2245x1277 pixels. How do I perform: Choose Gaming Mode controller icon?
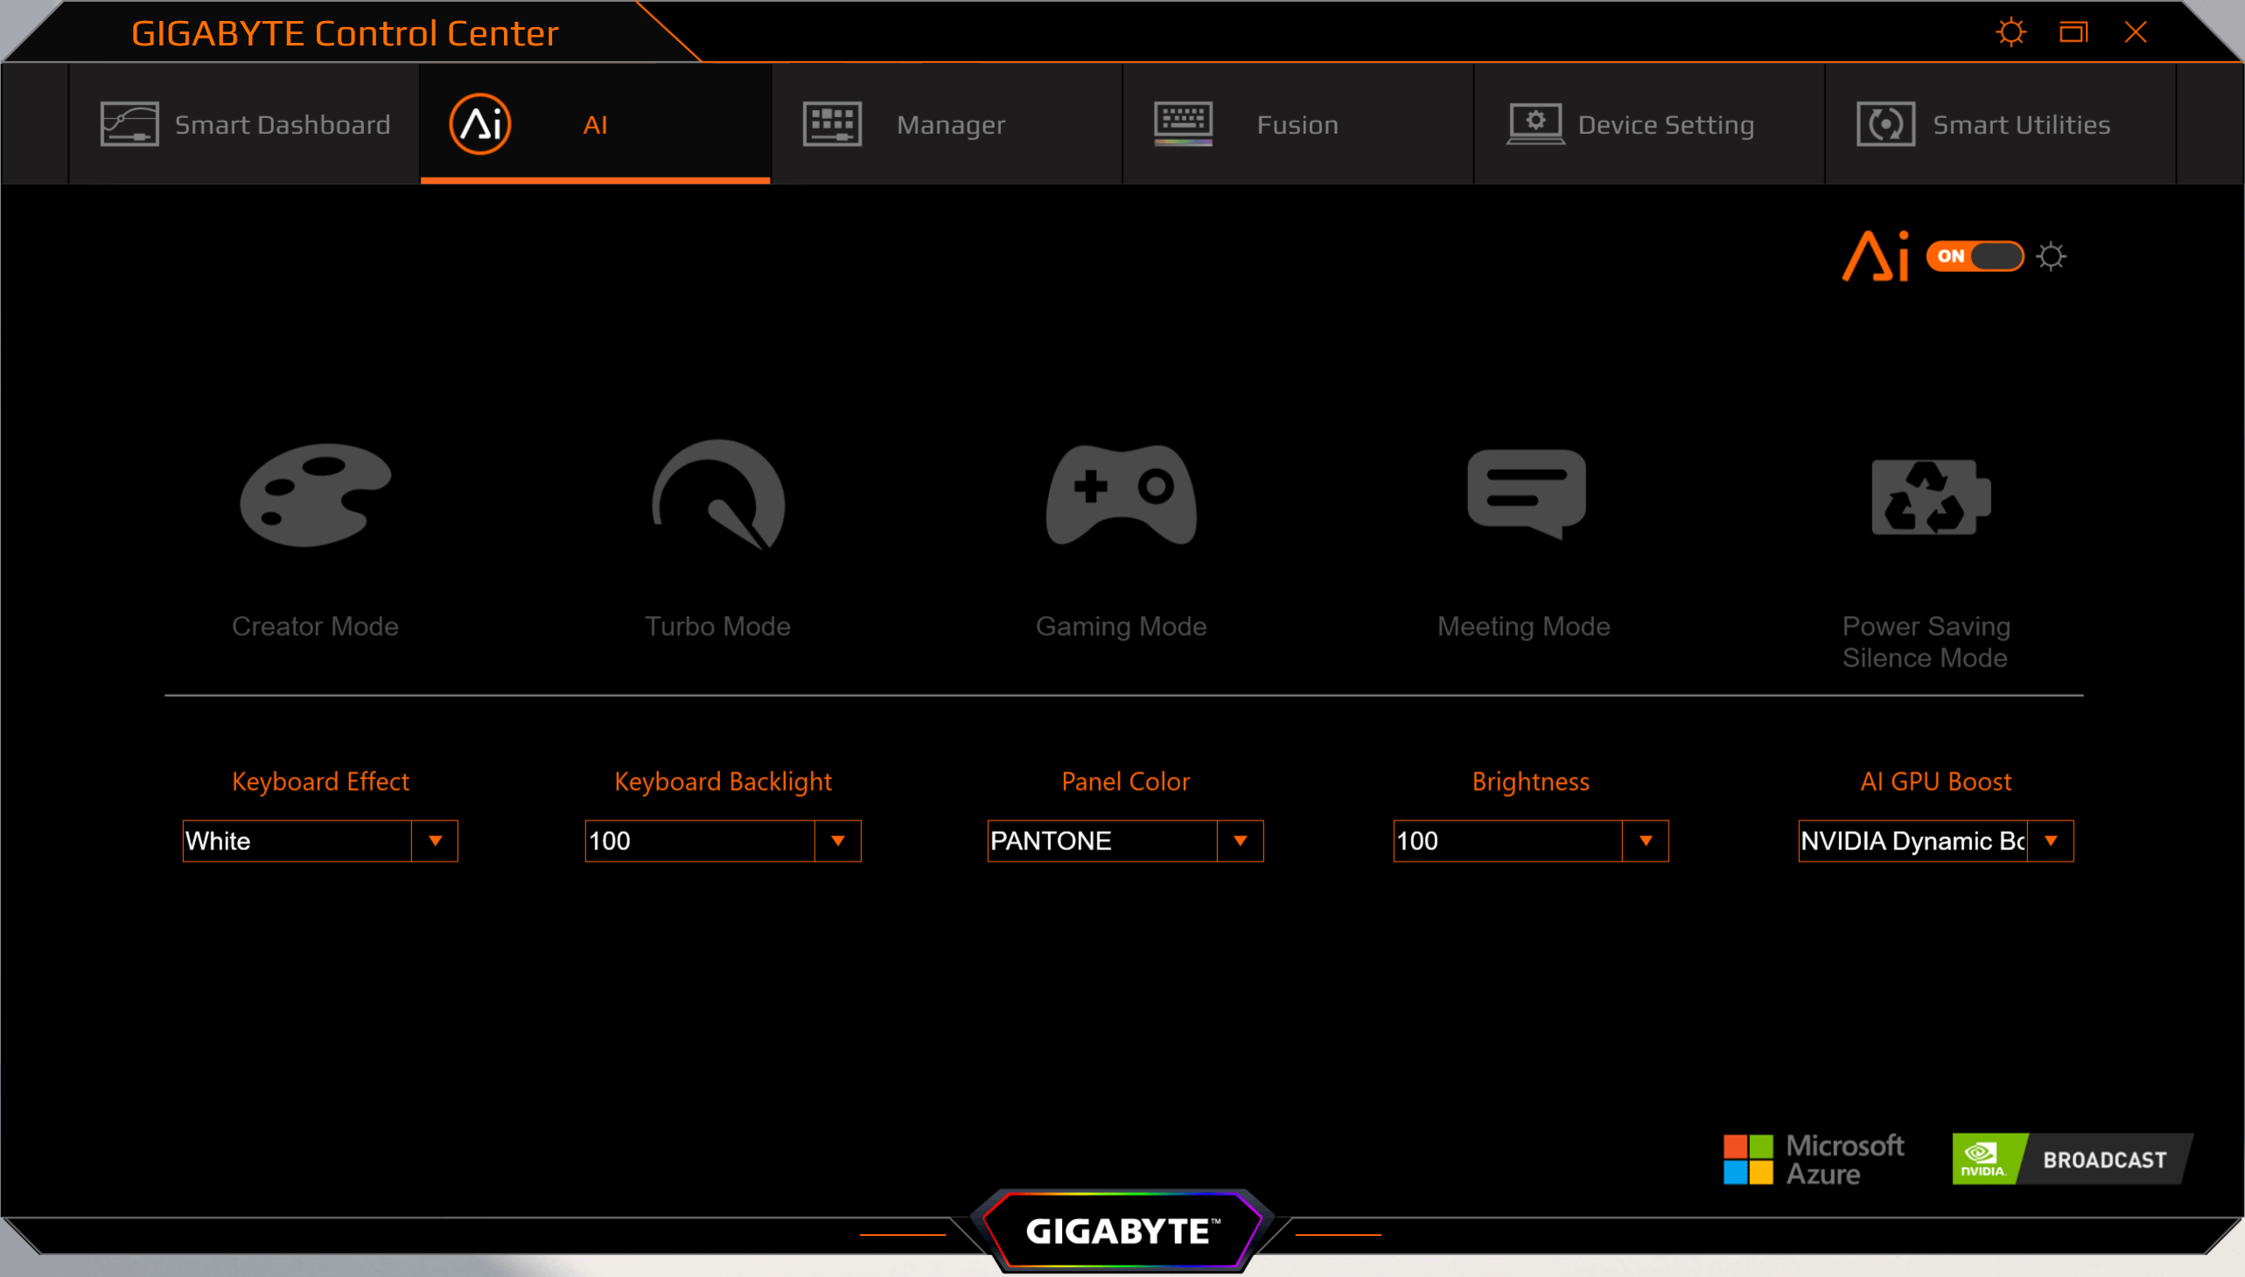[x=1120, y=496]
